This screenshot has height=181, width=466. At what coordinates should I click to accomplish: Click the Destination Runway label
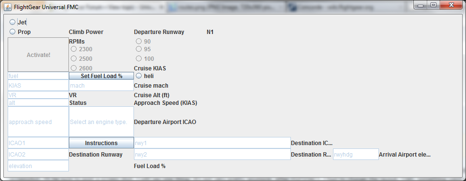(x=96, y=155)
